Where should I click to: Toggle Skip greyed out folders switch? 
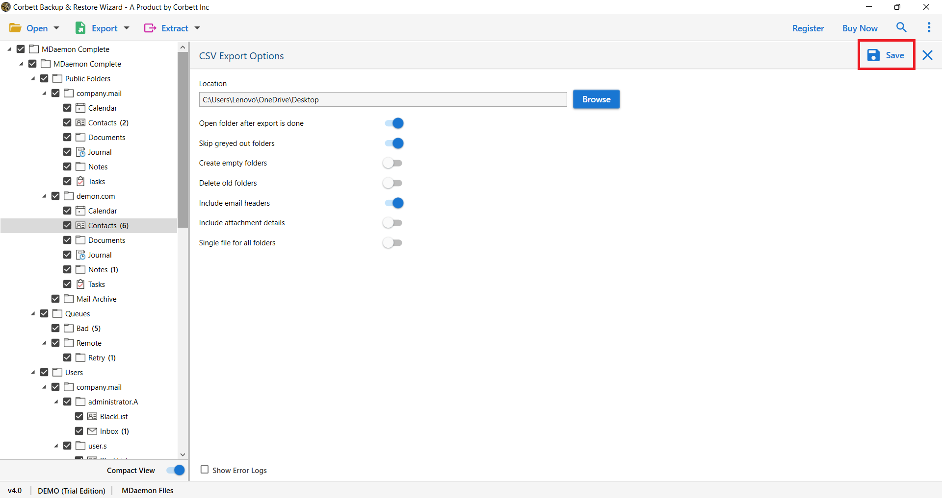(x=393, y=143)
